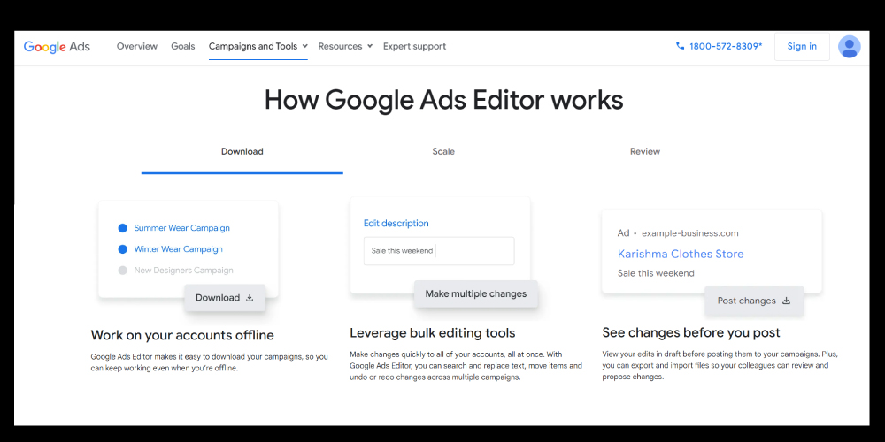
Task: Click Leverage bulk editing tools heading
Action: click(433, 333)
